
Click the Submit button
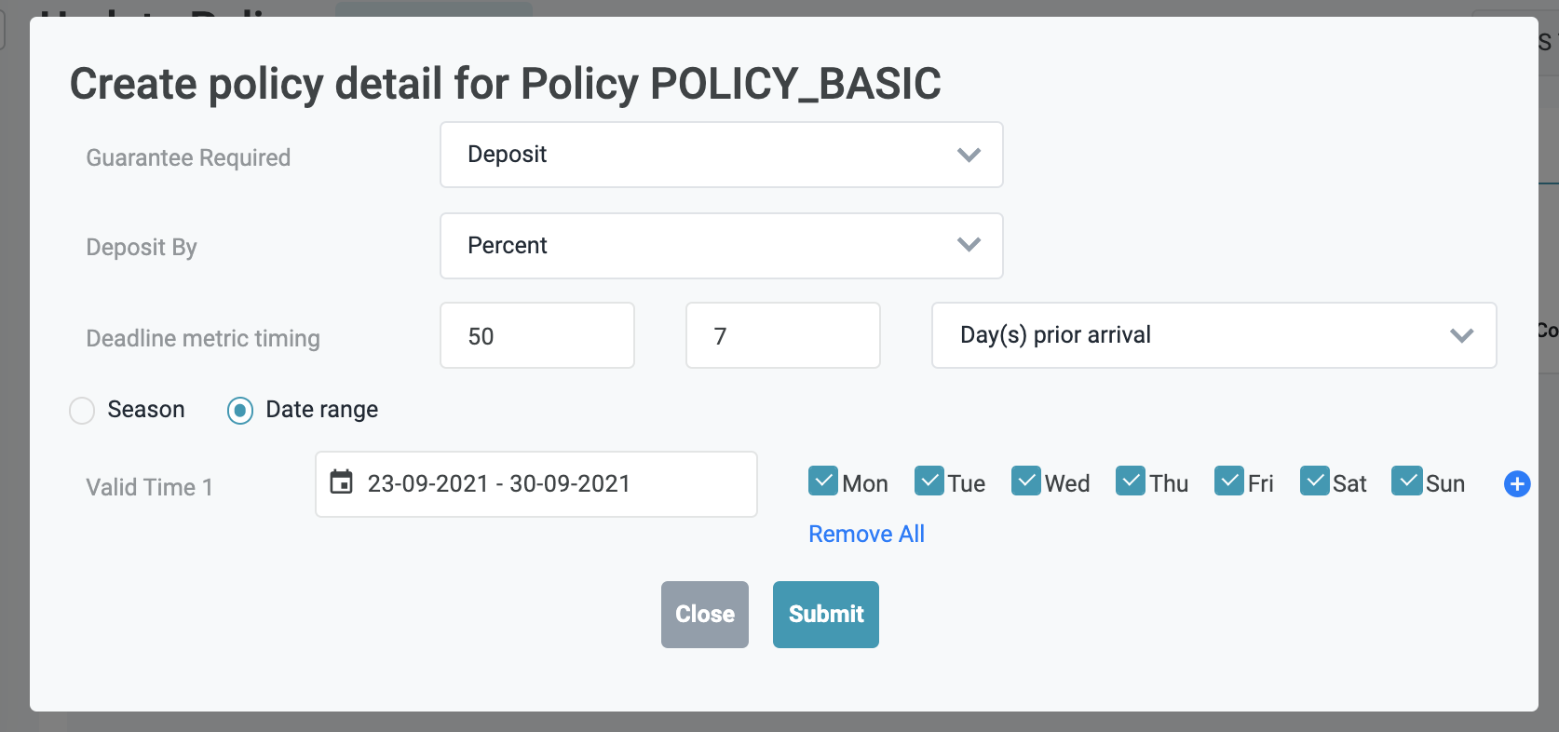(x=825, y=615)
